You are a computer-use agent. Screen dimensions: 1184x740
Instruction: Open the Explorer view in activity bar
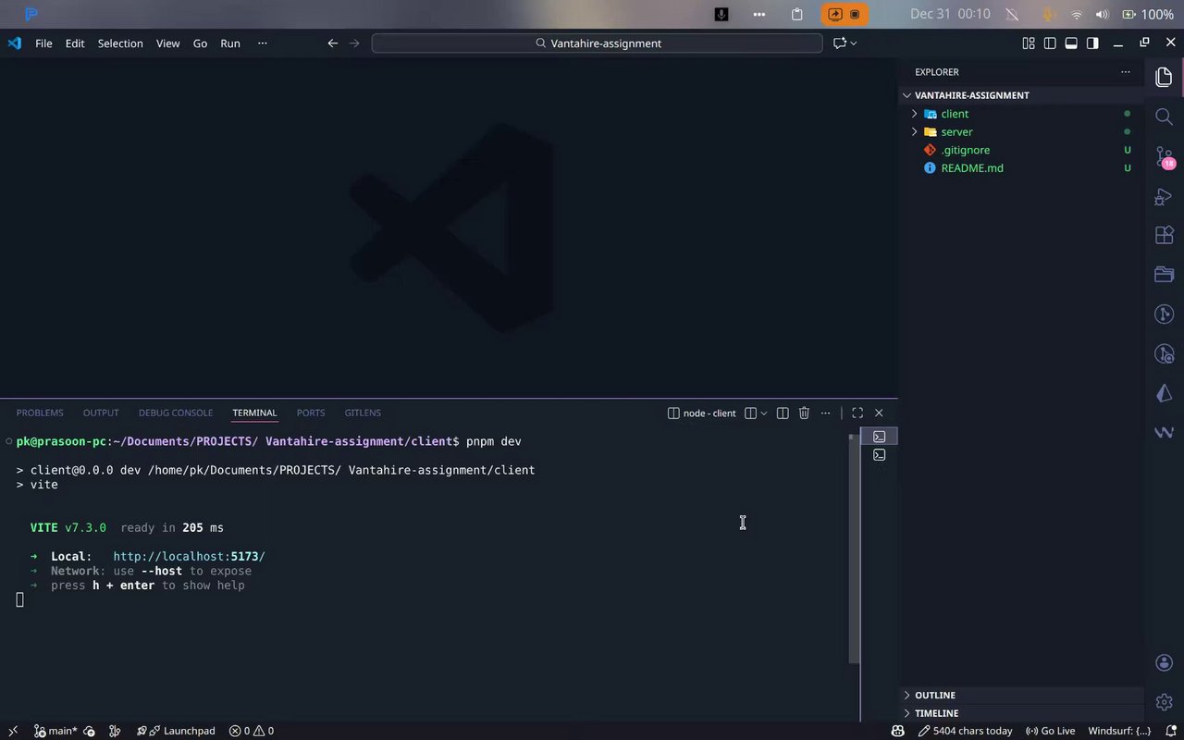tap(1164, 78)
